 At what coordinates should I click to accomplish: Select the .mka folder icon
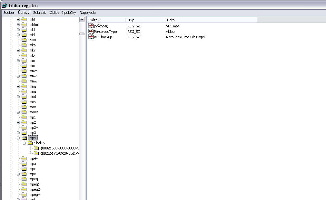tap(24, 45)
